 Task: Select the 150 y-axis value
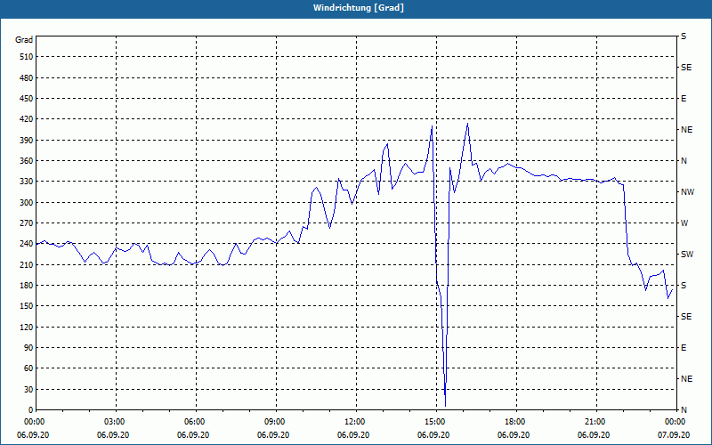coord(27,306)
